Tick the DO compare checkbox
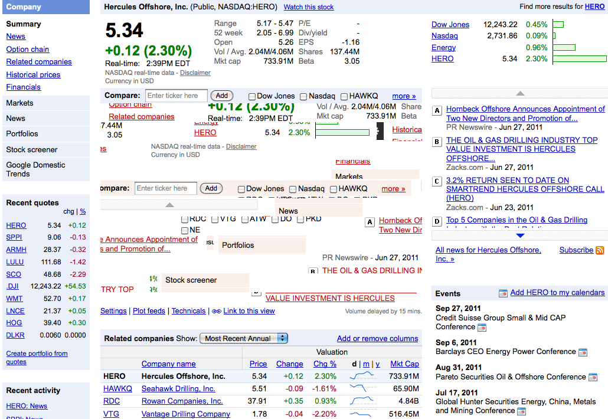 (x=275, y=220)
